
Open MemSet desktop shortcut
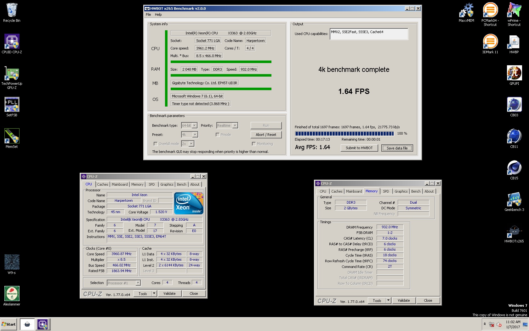[12, 138]
